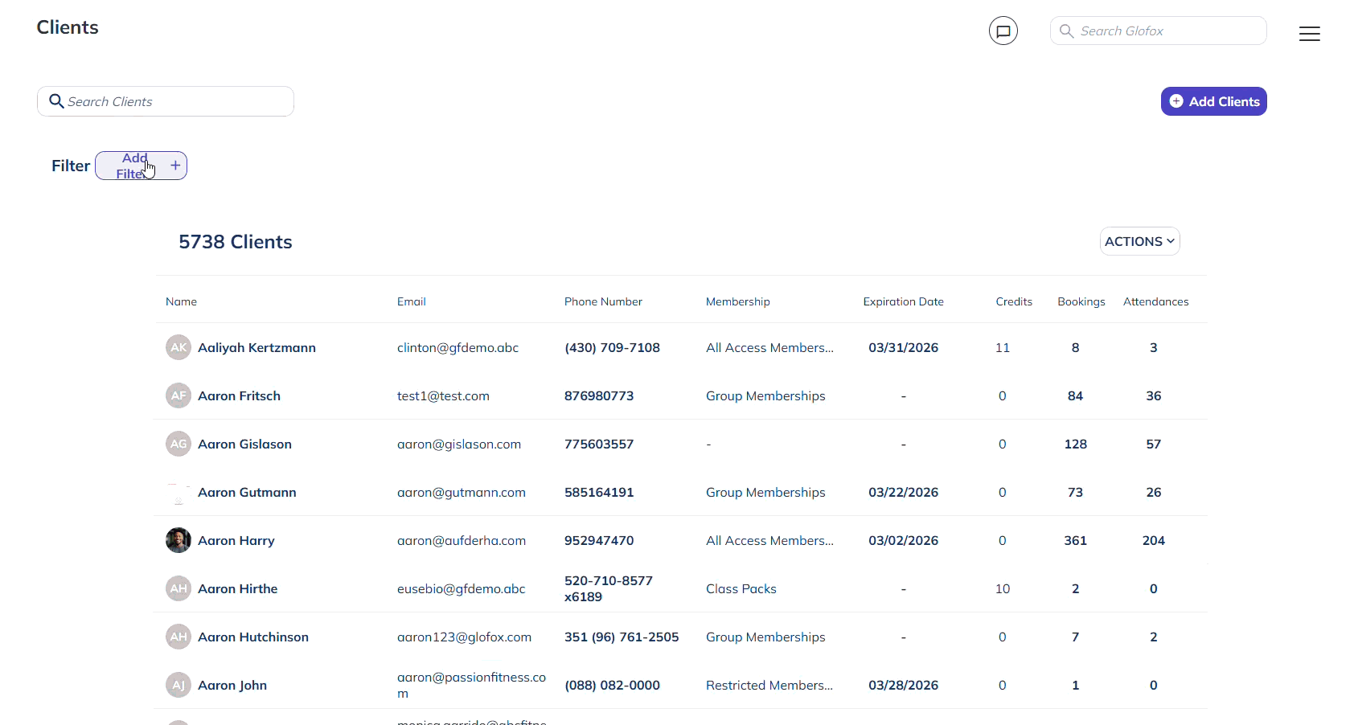
Task: Open client Aaron Gutmann
Action: pos(247,492)
